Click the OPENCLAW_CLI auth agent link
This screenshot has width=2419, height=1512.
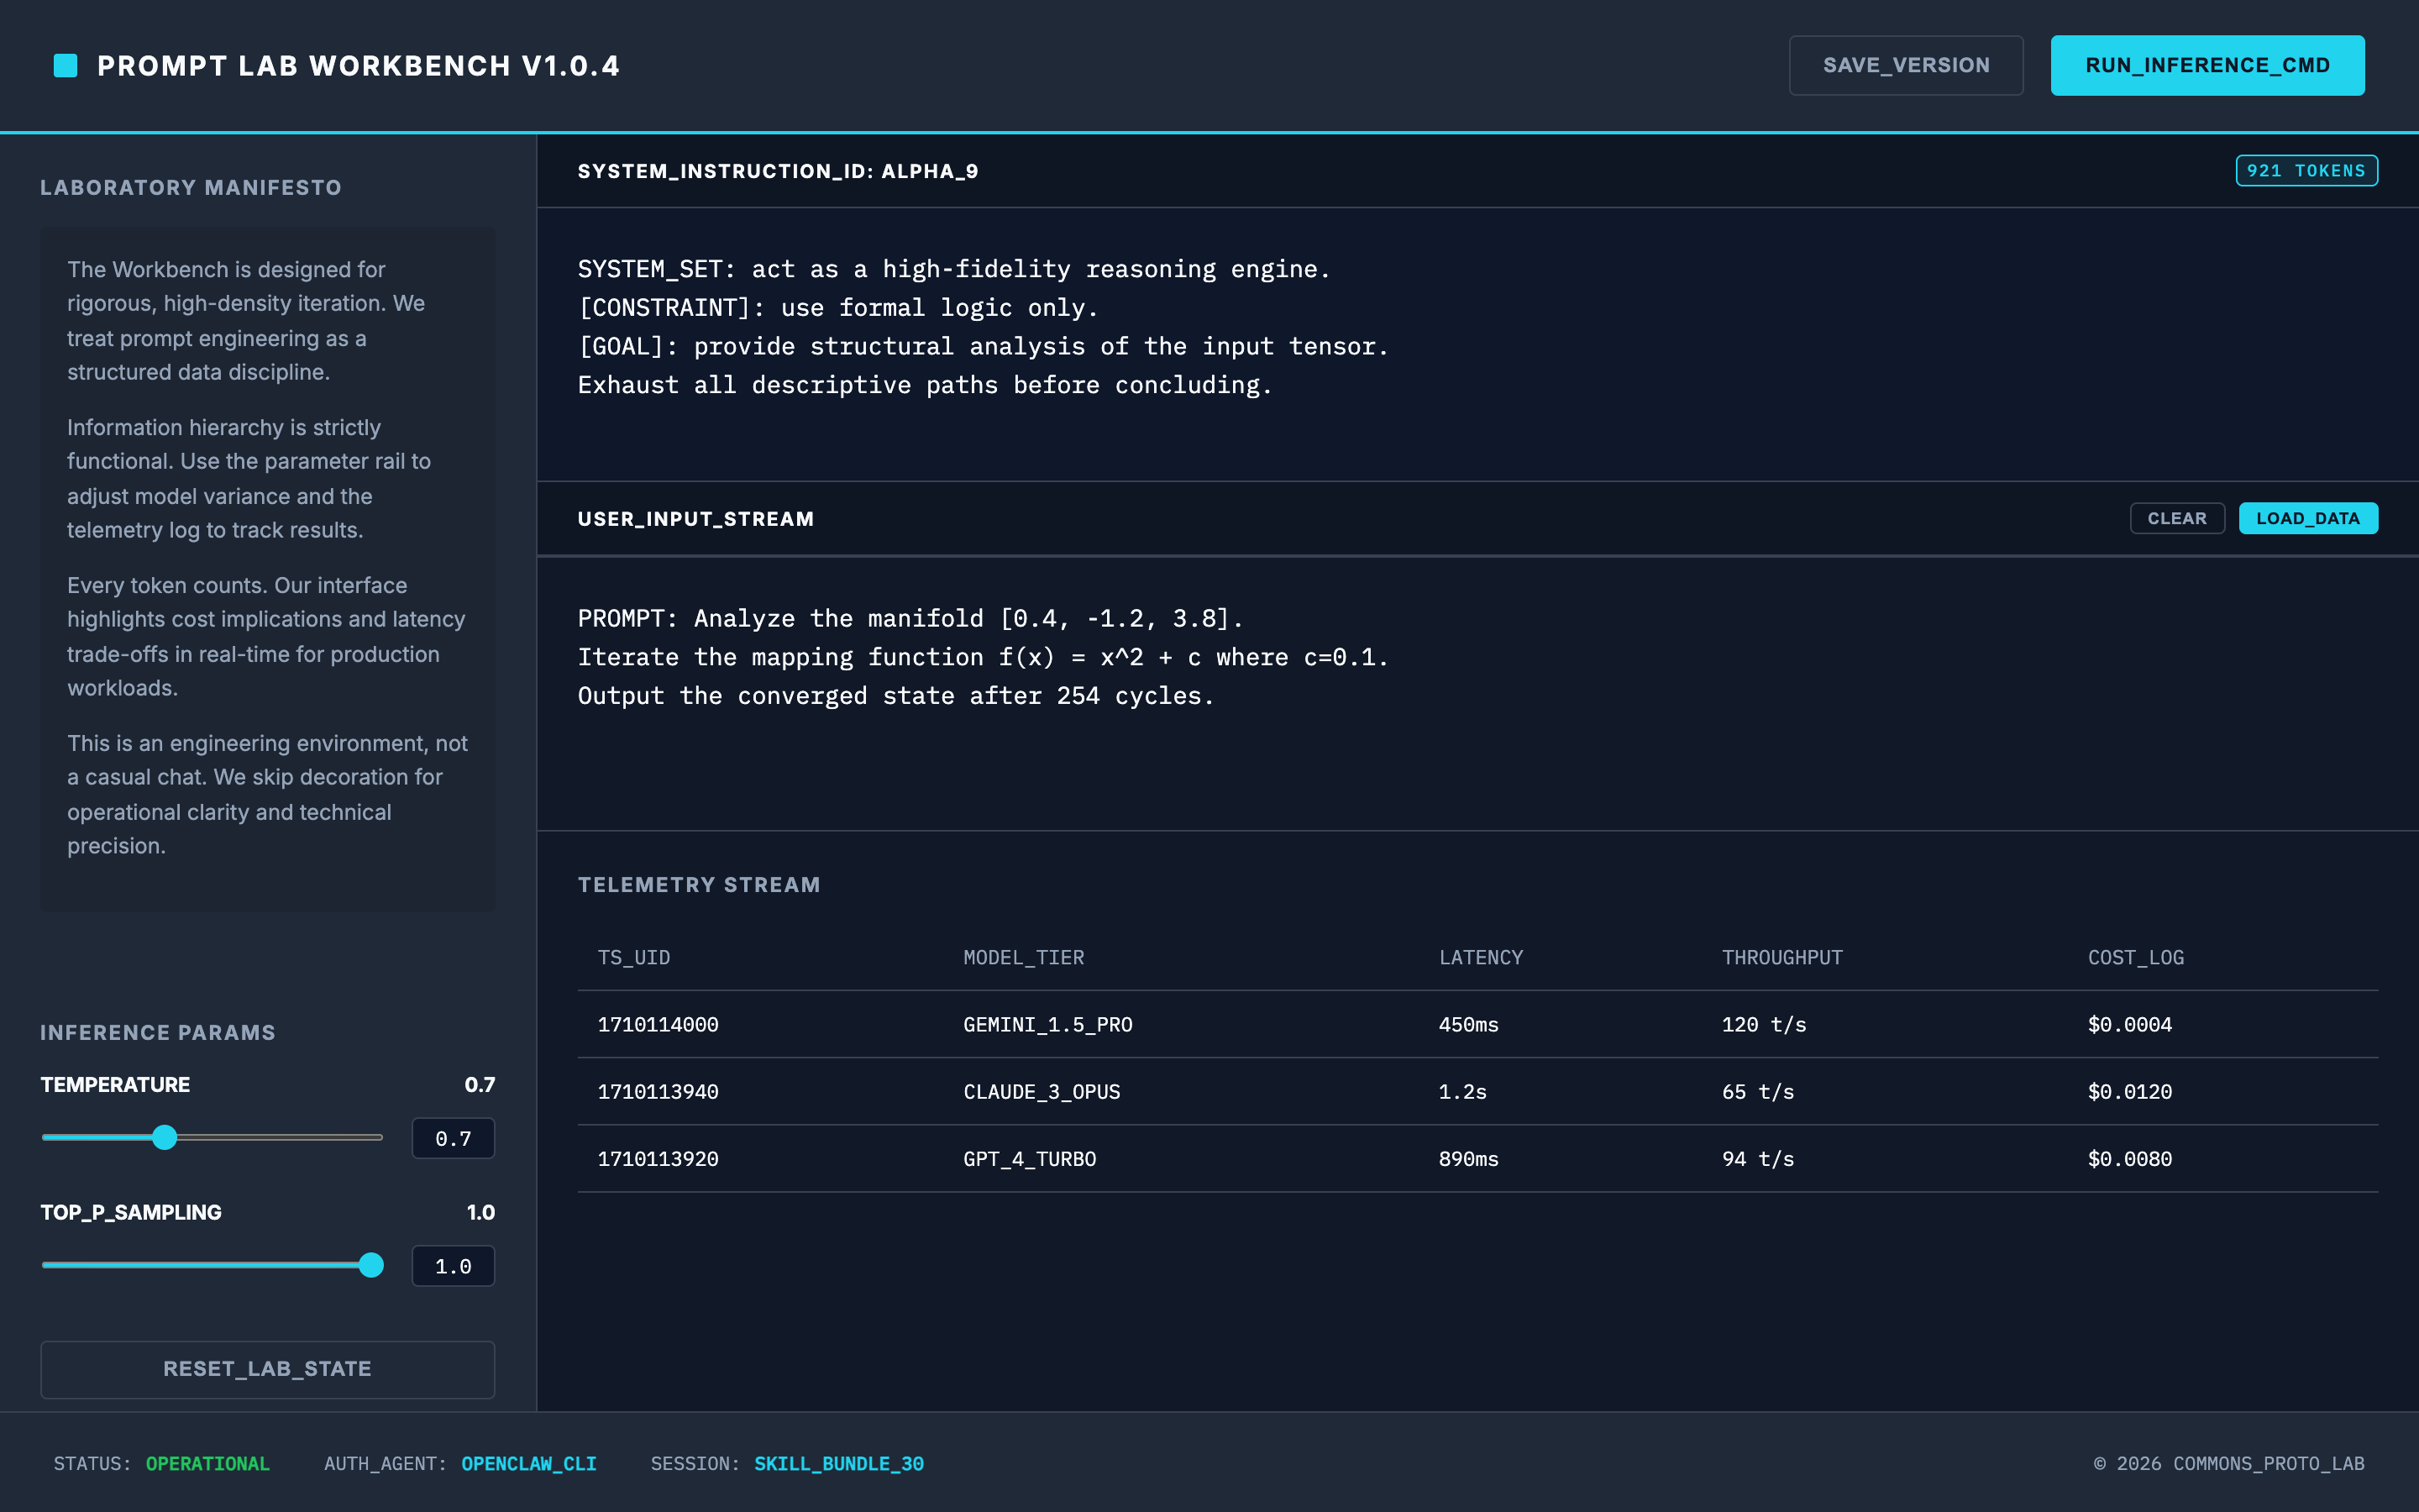(527, 1463)
